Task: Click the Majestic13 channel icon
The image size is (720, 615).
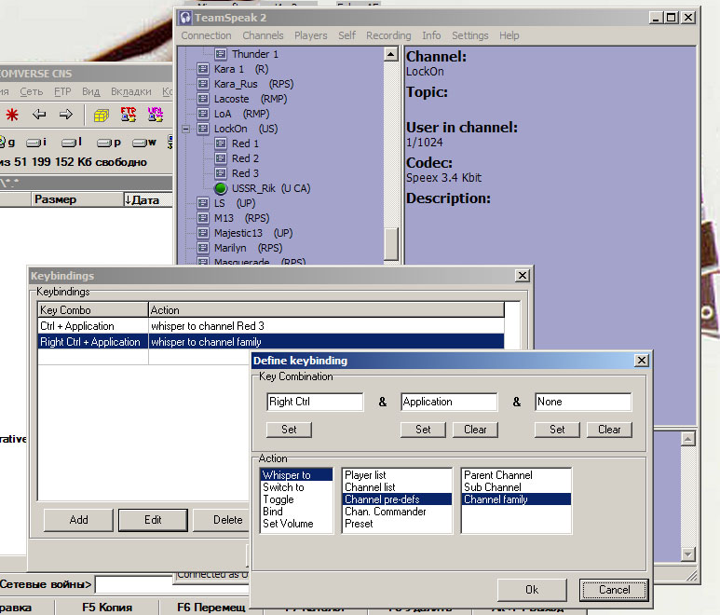Action: [x=203, y=233]
